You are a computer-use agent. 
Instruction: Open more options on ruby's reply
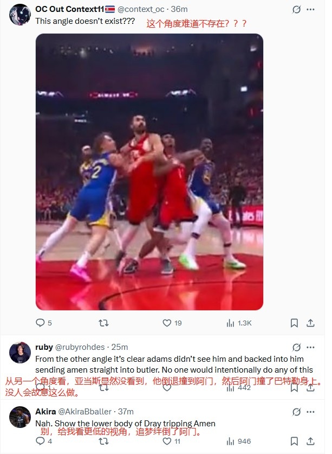coord(310,347)
